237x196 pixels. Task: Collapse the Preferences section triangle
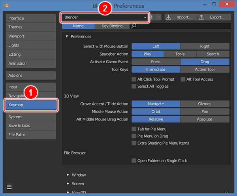pyautogui.click(x=67, y=37)
